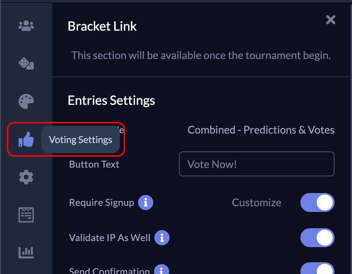This screenshot has height=274, width=352.
Task: Disable the Validate IP As Well toggle
Action: [317, 238]
